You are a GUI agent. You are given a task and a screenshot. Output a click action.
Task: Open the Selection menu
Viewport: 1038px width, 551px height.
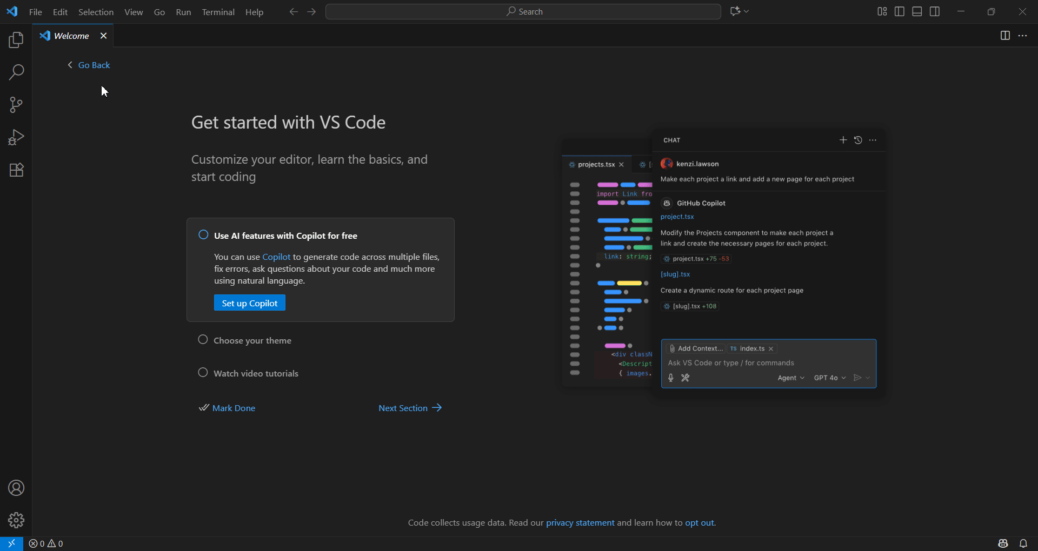[x=96, y=12]
